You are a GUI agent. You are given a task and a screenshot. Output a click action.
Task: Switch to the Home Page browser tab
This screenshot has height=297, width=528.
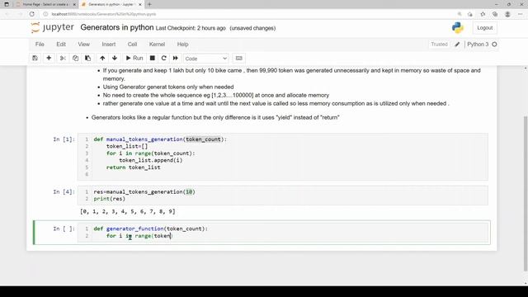45,4
